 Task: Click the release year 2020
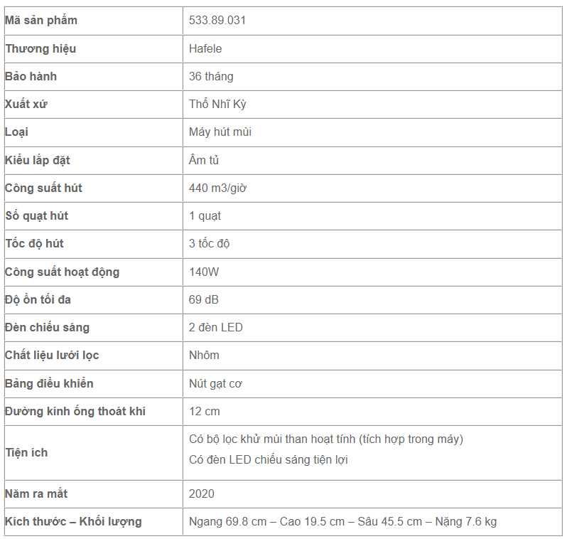point(201,493)
